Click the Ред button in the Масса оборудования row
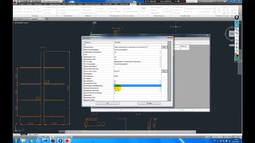The image size is (255, 143). [x=164, y=71]
